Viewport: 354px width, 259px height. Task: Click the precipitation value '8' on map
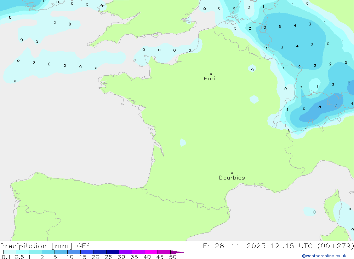(320, 107)
